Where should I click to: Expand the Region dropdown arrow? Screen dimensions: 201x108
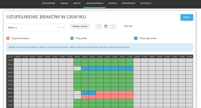coord(63,27)
